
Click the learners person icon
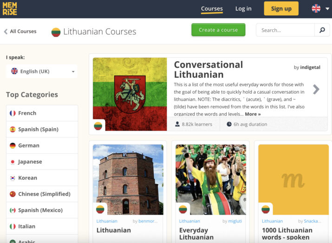tap(177, 124)
